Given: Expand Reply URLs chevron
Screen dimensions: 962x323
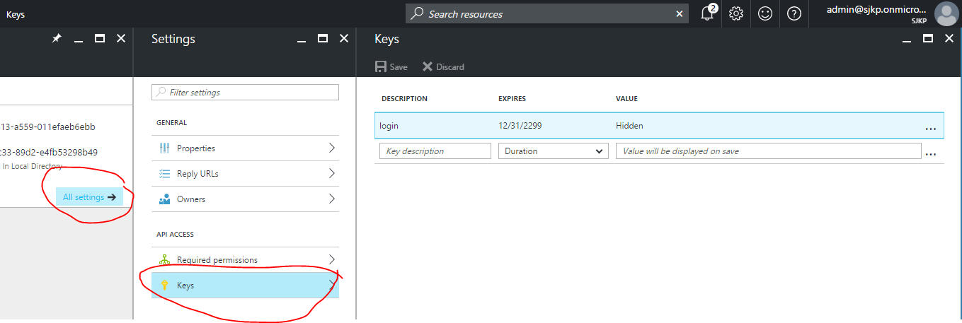Looking at the screenshot, I should coord(332,173).
